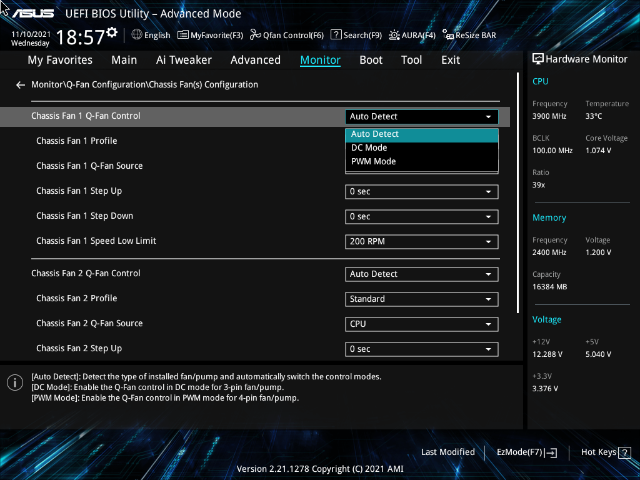Click the globe language icon

pyautogui.click(x=137, y=35)
